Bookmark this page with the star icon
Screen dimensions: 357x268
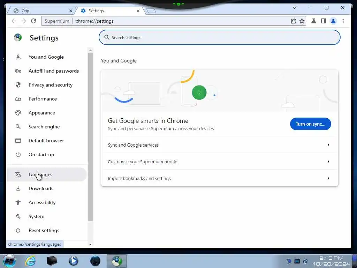(x=302, y=21)
